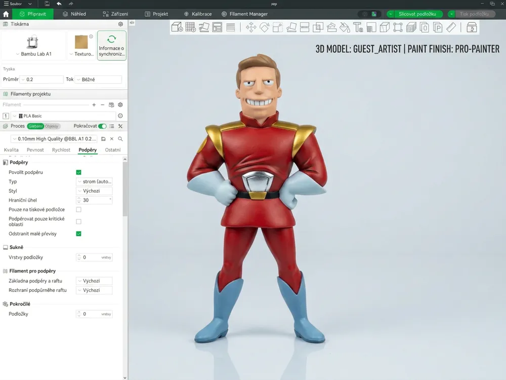The width and height of the screenshot is (506, 380).
Task: Select the Text shape tool
Action: [358, 27]
